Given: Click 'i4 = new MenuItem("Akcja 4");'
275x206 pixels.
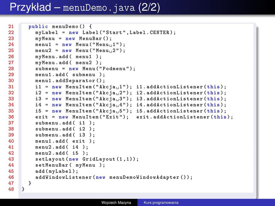Looking at the screenshot, I should (x=84, y=105).
